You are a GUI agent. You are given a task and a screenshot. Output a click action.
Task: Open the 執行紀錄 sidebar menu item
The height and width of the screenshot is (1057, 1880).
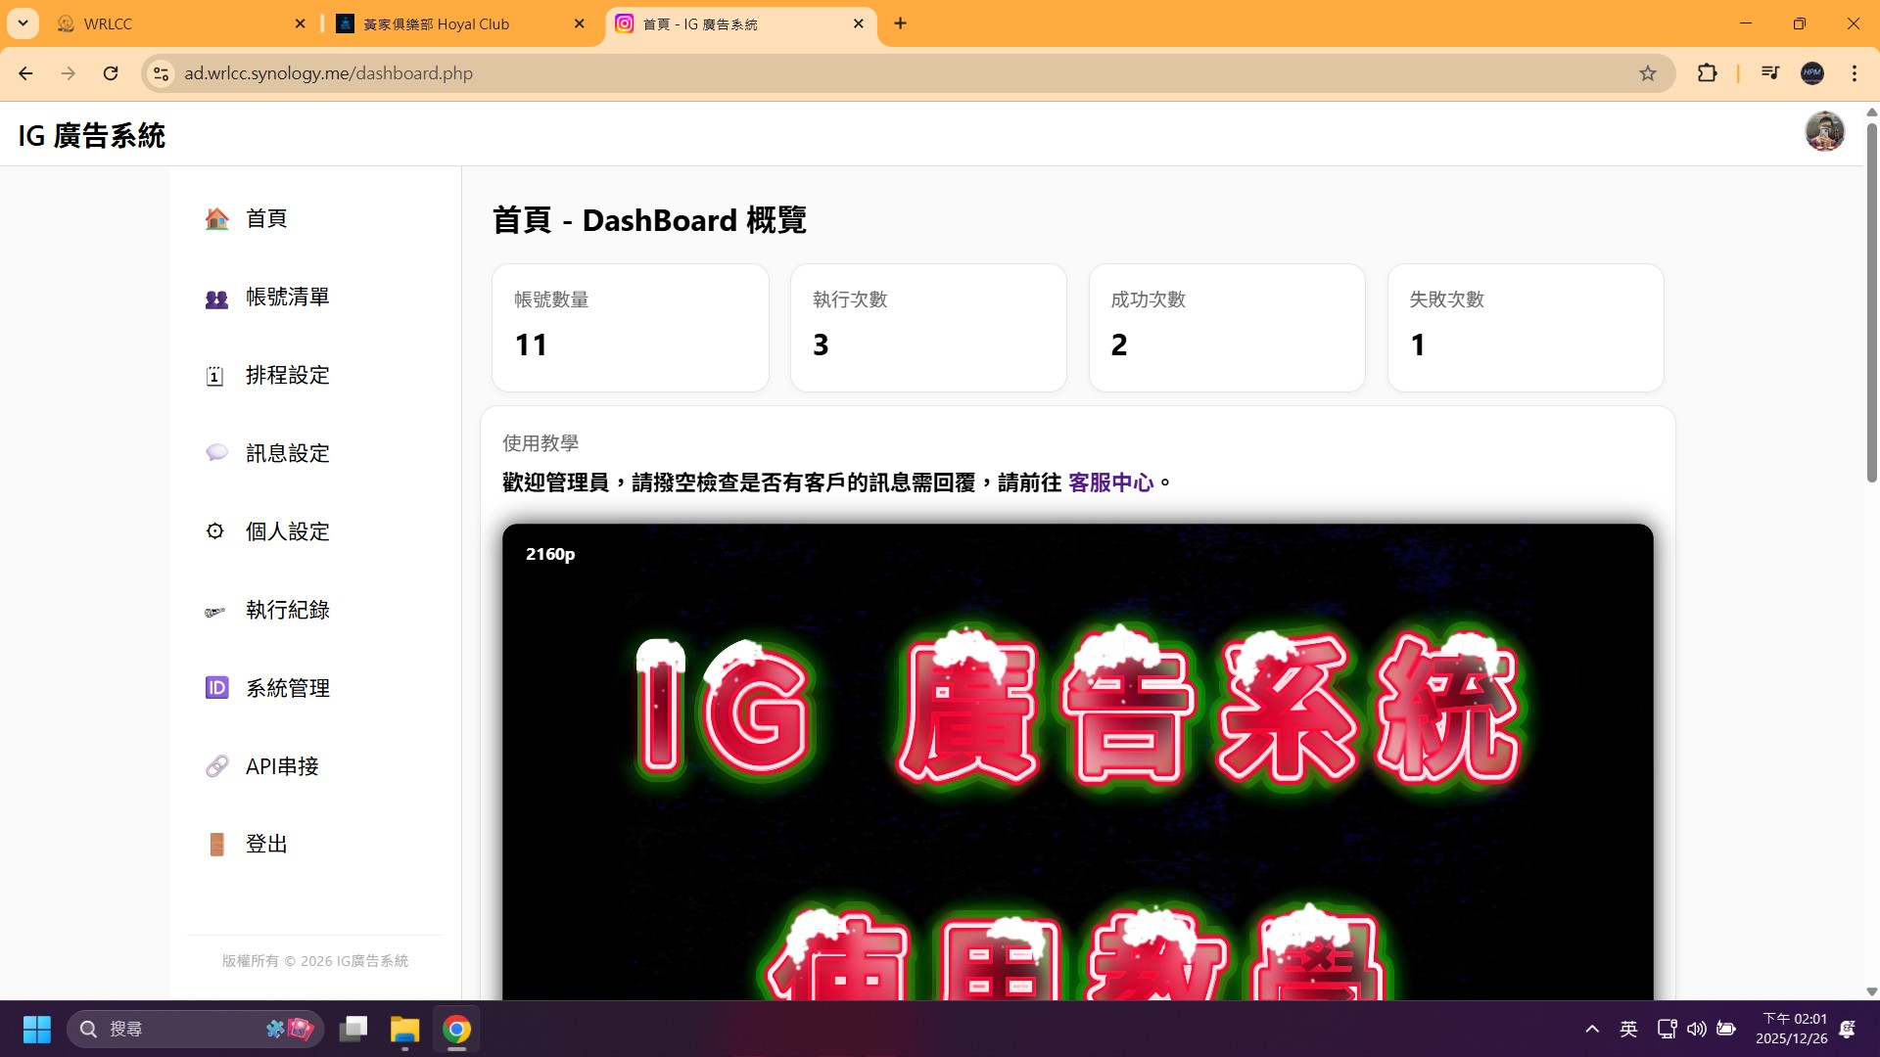pyautogui.click(x=287, y=610)
